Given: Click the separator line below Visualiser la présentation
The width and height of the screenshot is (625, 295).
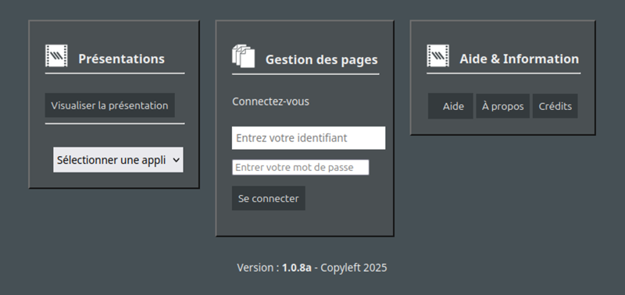Looking at the screenshot, I should [x=115, y=123].
